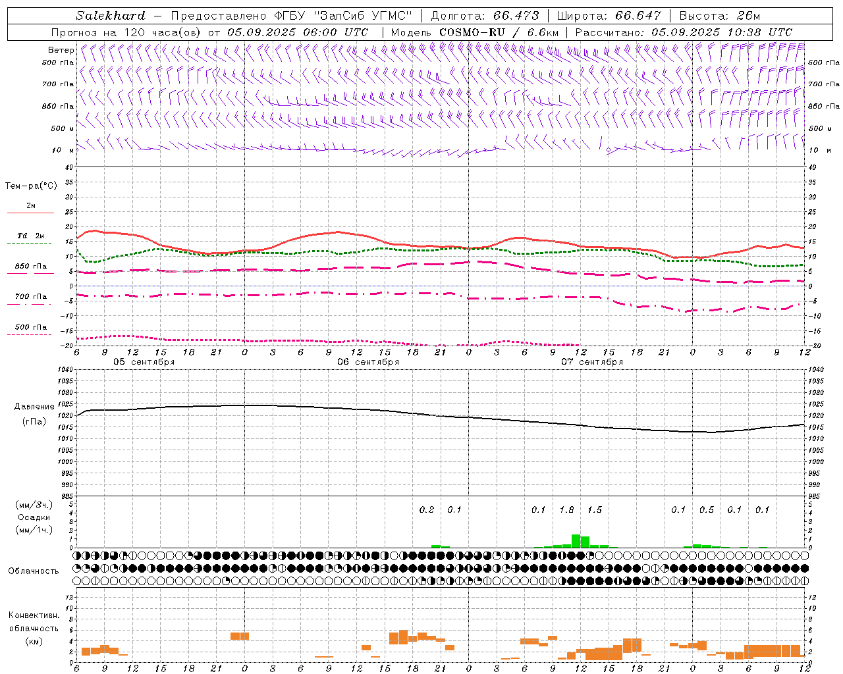Click the pink dotted sample under '500 гПа' legend
This screenshot has width=843, height=674.
(29, 334)
